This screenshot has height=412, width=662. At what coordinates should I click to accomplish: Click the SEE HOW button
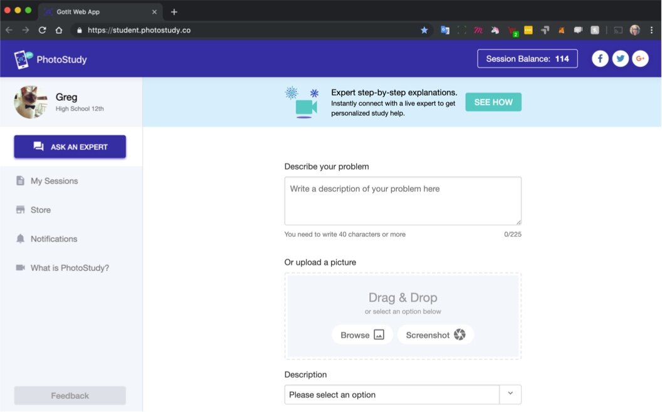pyautogui.click(x=493, y=102)
